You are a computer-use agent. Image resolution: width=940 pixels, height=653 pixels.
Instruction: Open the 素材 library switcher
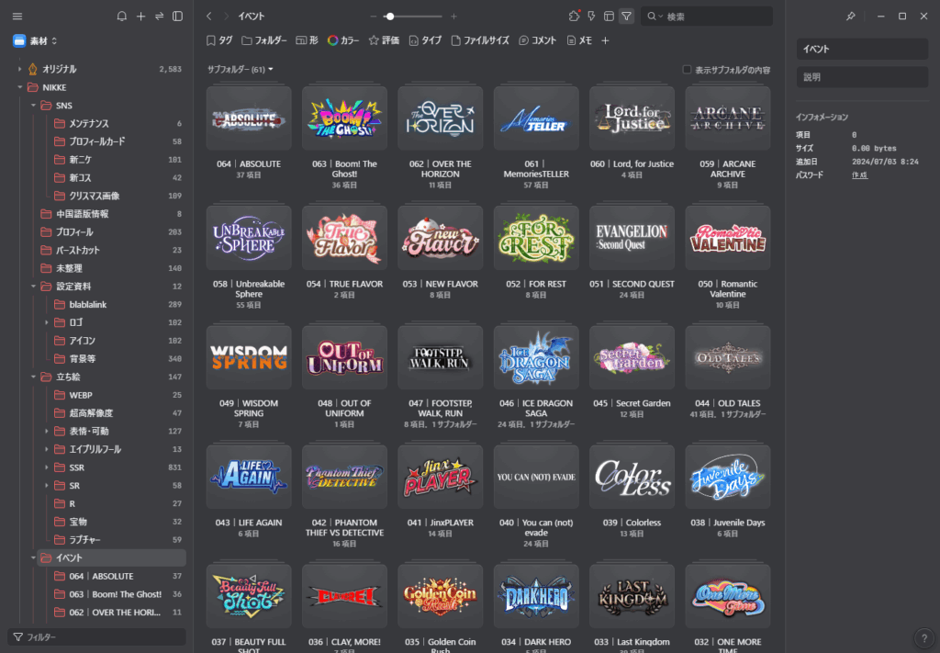(36, 40)
